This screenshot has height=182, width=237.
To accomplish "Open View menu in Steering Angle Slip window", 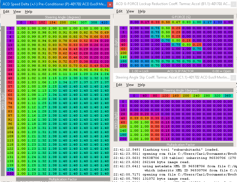I will 130,85.
